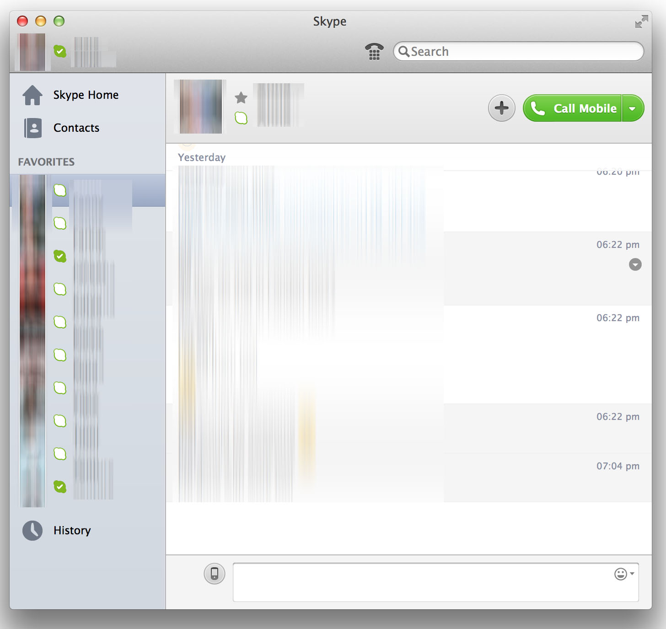Viewport: 666px width, 629px height.
Task: Expand the Call Mobile dropdown arrow
Action: click(x=633, y=108)
